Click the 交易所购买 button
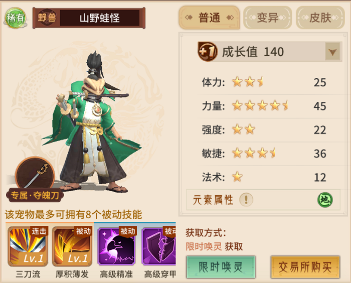This screenshot has width=351, height=283. tap(305, 267)
